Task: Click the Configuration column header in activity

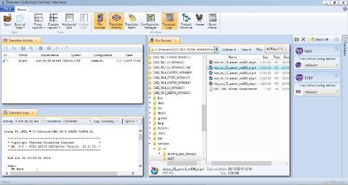Action: [102, 55]
